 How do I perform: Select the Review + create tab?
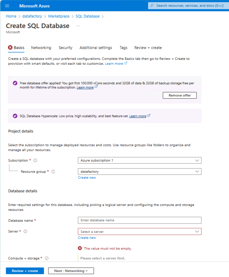click(x=148, y=48)
